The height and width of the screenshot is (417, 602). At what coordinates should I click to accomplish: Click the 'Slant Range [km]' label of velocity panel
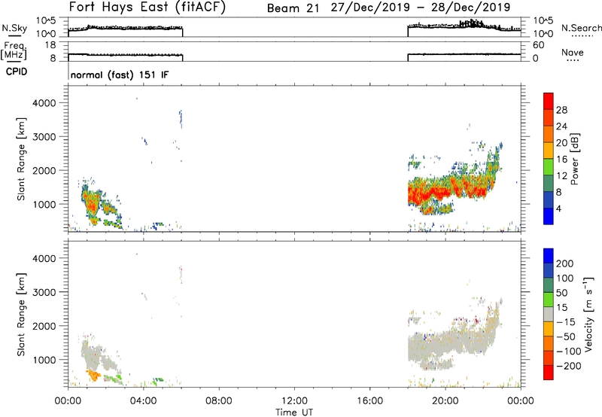(x=21, y=315)
